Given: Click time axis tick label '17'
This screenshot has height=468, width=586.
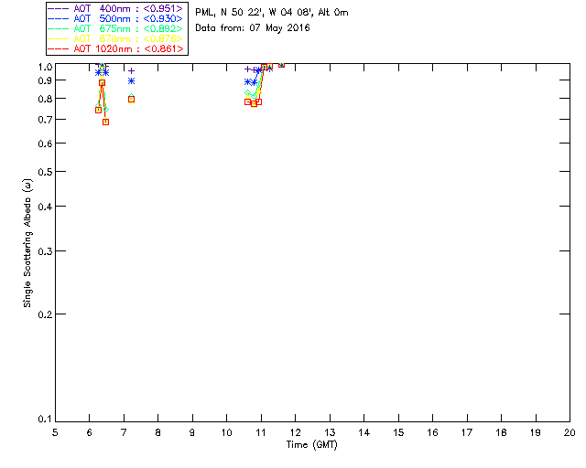Looking at the screenshot, I should tap(467, 432).
